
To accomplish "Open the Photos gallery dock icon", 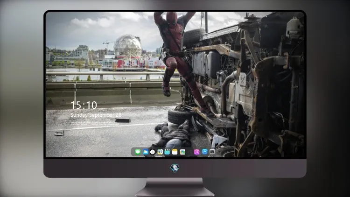I will tap(182, 152).
